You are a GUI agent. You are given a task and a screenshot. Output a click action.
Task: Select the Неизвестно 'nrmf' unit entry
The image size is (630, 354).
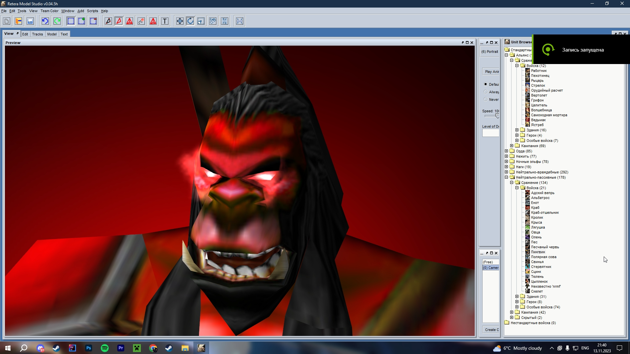[x=546, y=286]
